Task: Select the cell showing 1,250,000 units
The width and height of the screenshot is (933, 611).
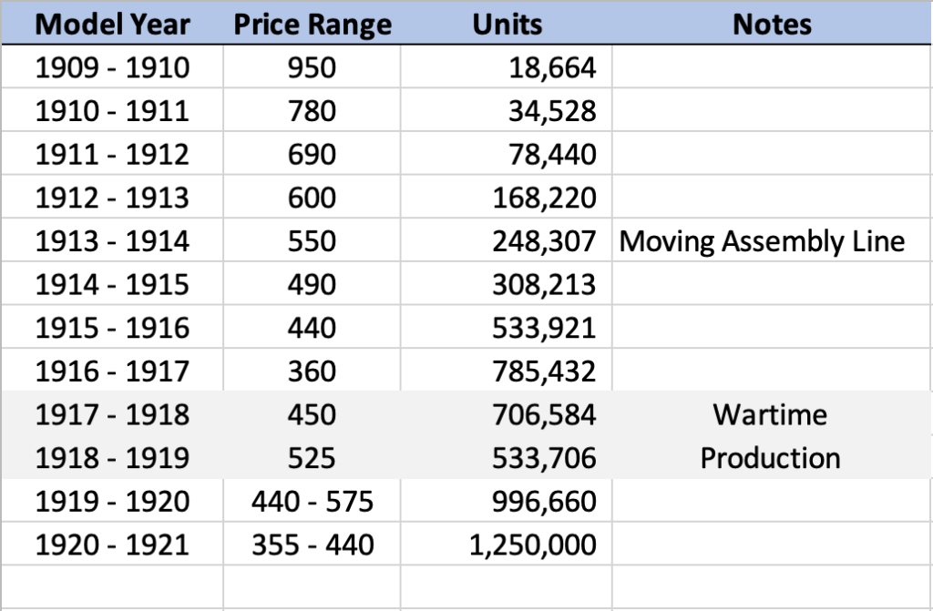Action: coord(532,545)
